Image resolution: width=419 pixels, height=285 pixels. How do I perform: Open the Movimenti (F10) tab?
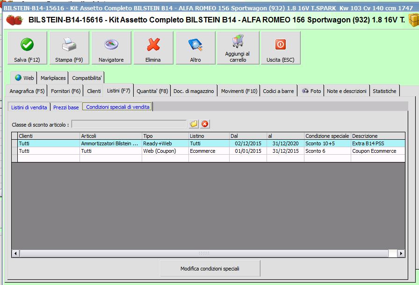pyautogui.click(x=239, y=91)
